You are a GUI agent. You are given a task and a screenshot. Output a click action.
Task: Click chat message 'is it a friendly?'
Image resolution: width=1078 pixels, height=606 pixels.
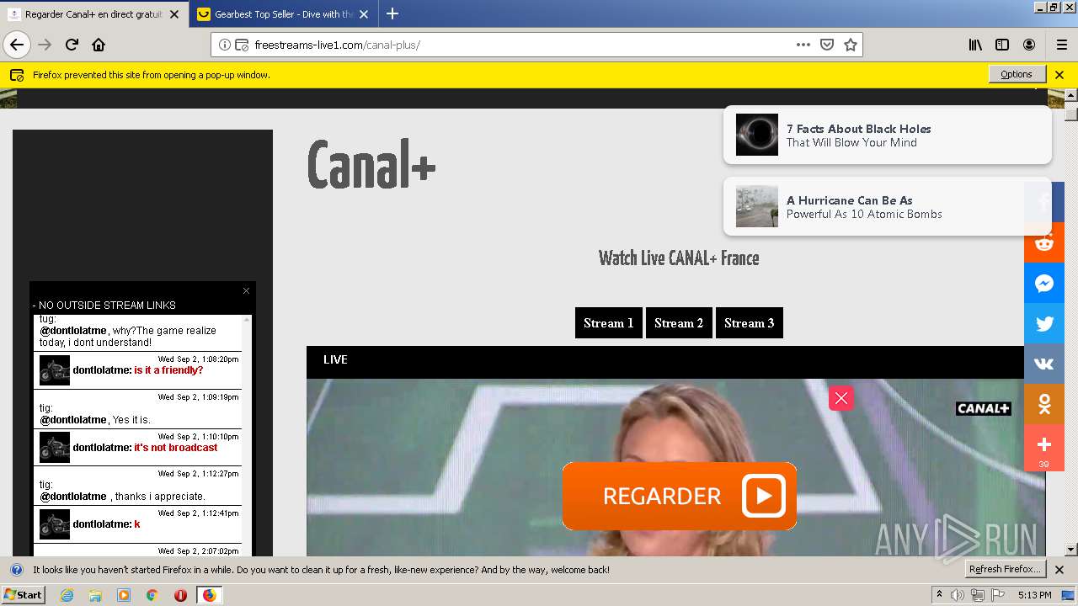168,370
